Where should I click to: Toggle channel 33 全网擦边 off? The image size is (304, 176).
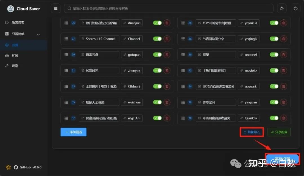[x=157, y=86]
